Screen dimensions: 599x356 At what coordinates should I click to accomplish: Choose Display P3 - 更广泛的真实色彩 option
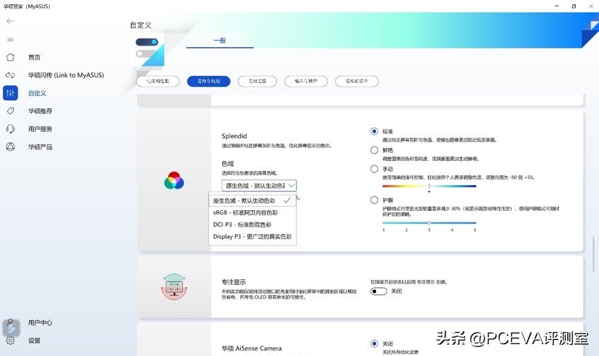click(x=253, y=236)
